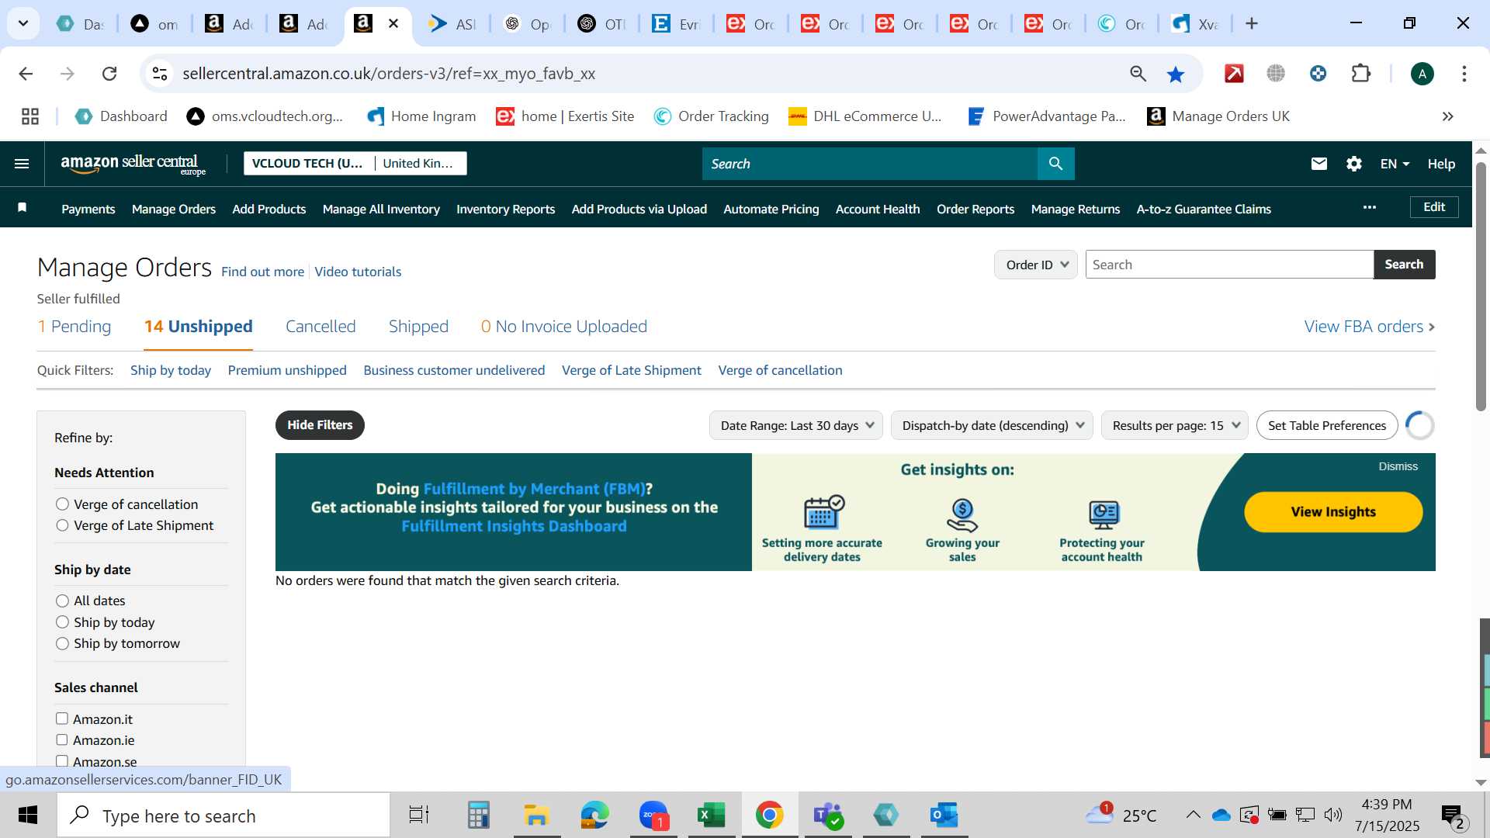Open the Results per page dropdown
1490x838 pixels.
[x=1174, y=425]
